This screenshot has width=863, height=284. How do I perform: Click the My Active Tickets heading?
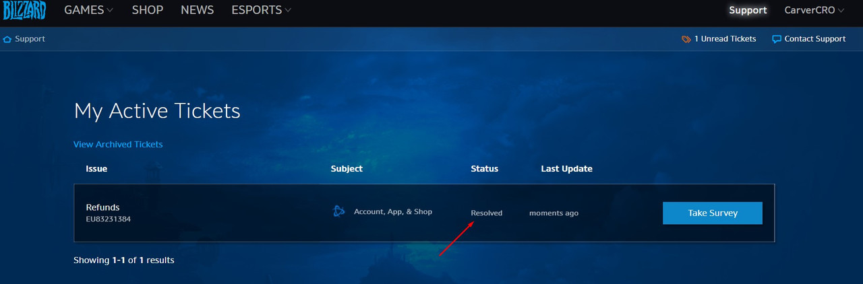[157, 110]
